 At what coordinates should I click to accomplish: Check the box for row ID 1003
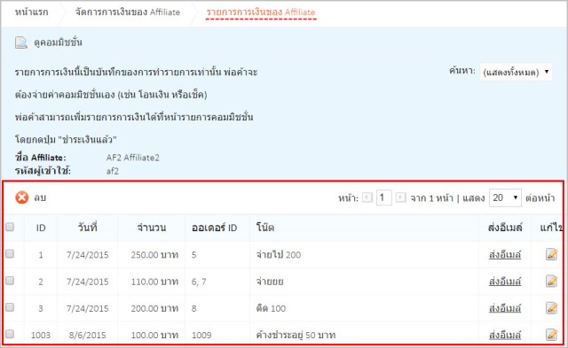tap(10, 334)
